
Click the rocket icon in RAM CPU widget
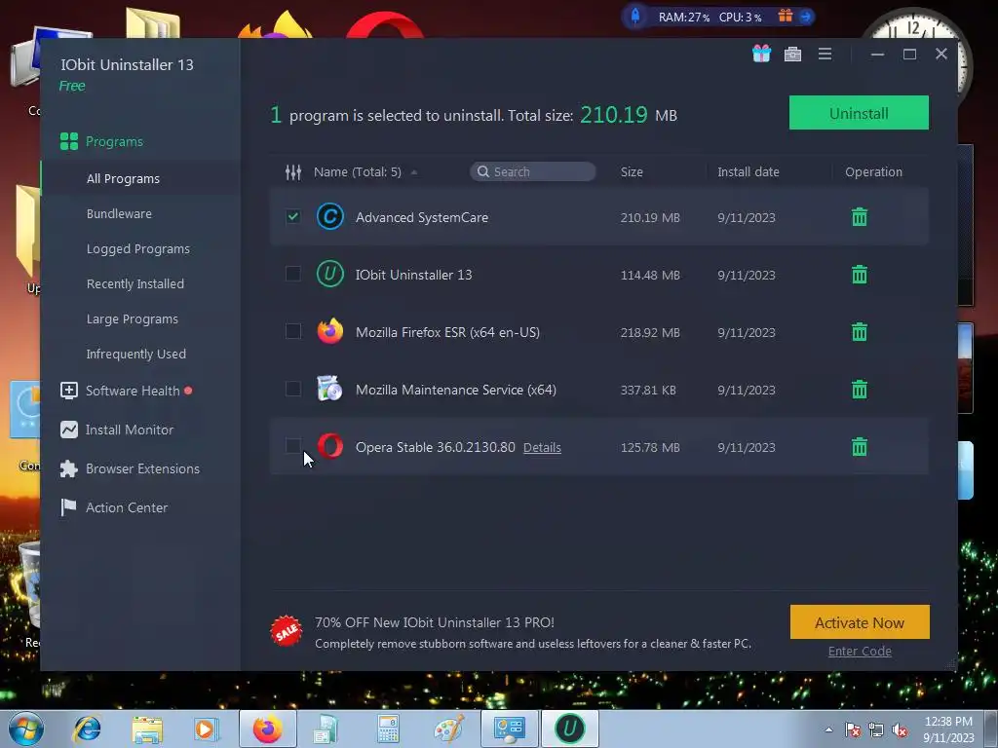pos(634,16)
